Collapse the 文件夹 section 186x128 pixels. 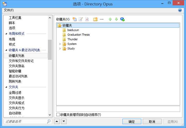tap(6, 87)
